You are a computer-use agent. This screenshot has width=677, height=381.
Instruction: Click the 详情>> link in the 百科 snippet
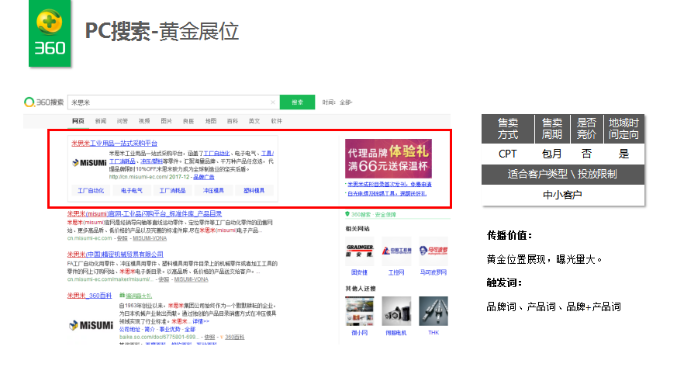pyautogui.click(x=201, y=321)
